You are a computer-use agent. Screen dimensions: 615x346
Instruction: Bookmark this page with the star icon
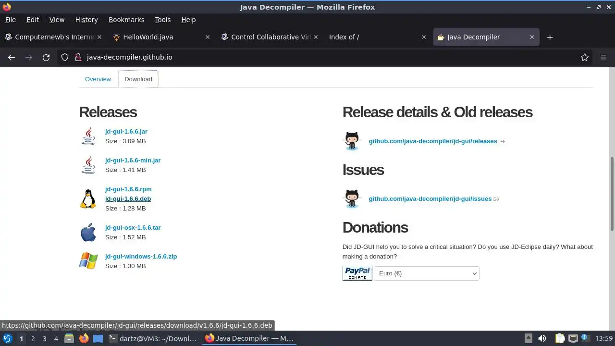point(585,57)
